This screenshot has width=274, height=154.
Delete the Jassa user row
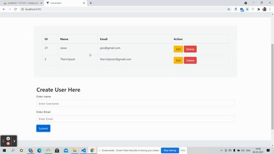tap(190, 49)
